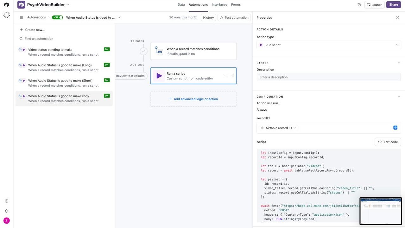Switch to the Interfaces tab

(219, 5)
